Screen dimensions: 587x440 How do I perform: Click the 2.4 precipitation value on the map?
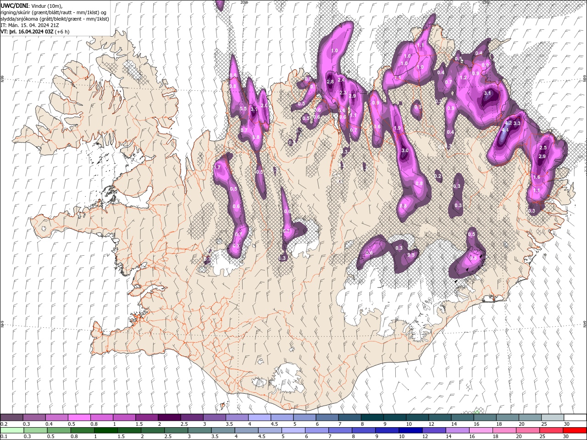pos(341,80)
